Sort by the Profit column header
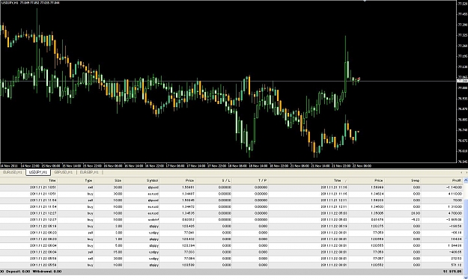Viewport: 468px width, 279px height. [456, 180]
